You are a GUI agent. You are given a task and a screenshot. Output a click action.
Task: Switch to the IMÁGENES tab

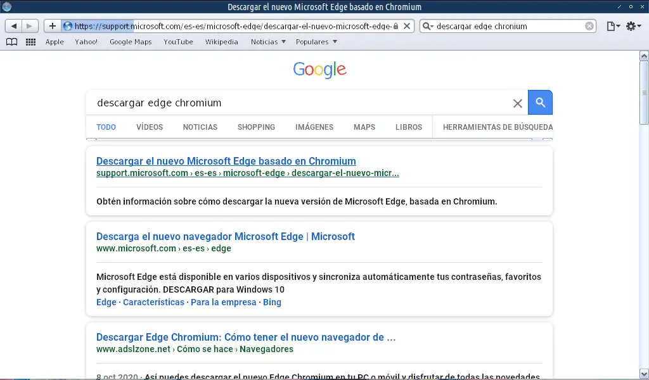point(314,127)
